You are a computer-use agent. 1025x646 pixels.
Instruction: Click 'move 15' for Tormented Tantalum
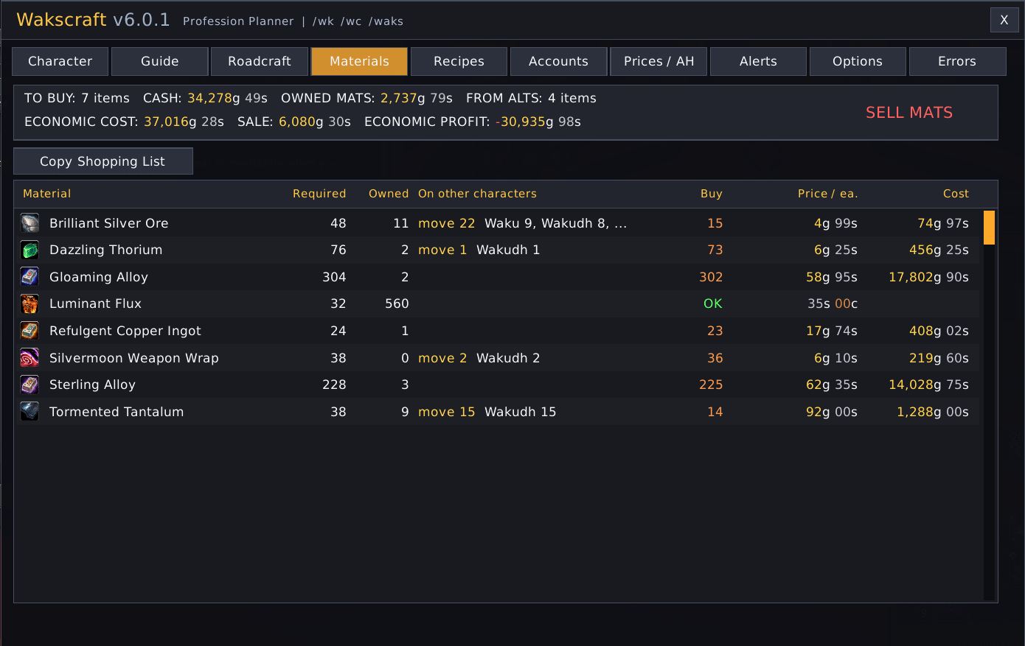click(447, 412)
